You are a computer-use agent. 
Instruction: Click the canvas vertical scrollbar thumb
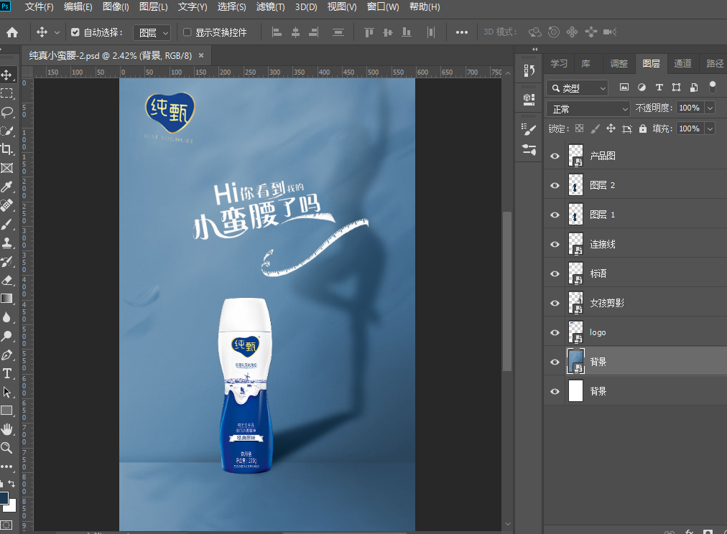(x=507, y=291)
